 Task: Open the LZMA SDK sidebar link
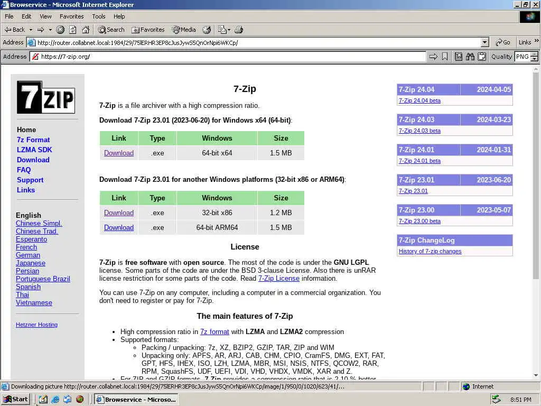tap(34, 150)
